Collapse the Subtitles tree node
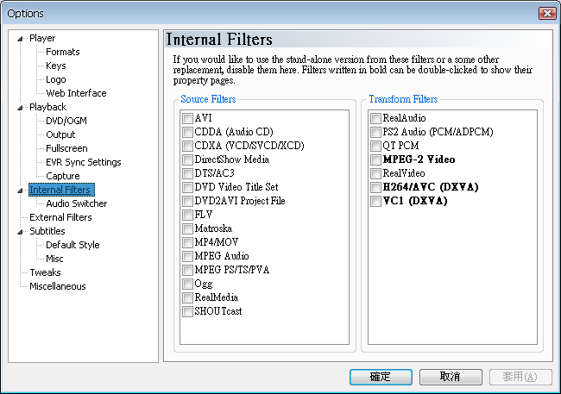561x394 pixels. click(21, 231)
